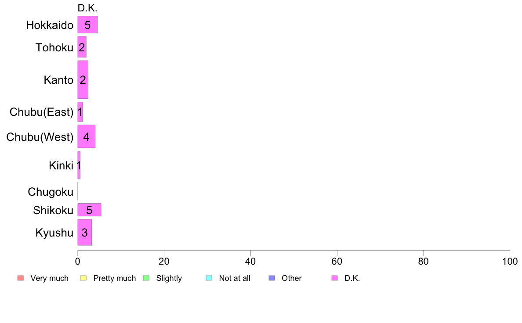Click the Not at all cyan swatch
This screenshot has height=323, width=522.
pyautogui.click(x=209, y=278)
